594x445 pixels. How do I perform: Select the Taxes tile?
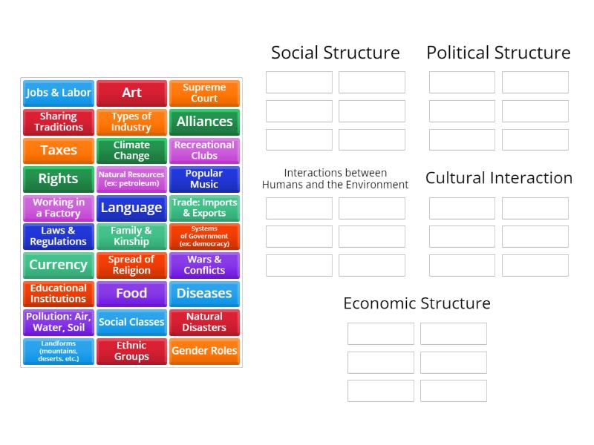[x=58, y=151]
